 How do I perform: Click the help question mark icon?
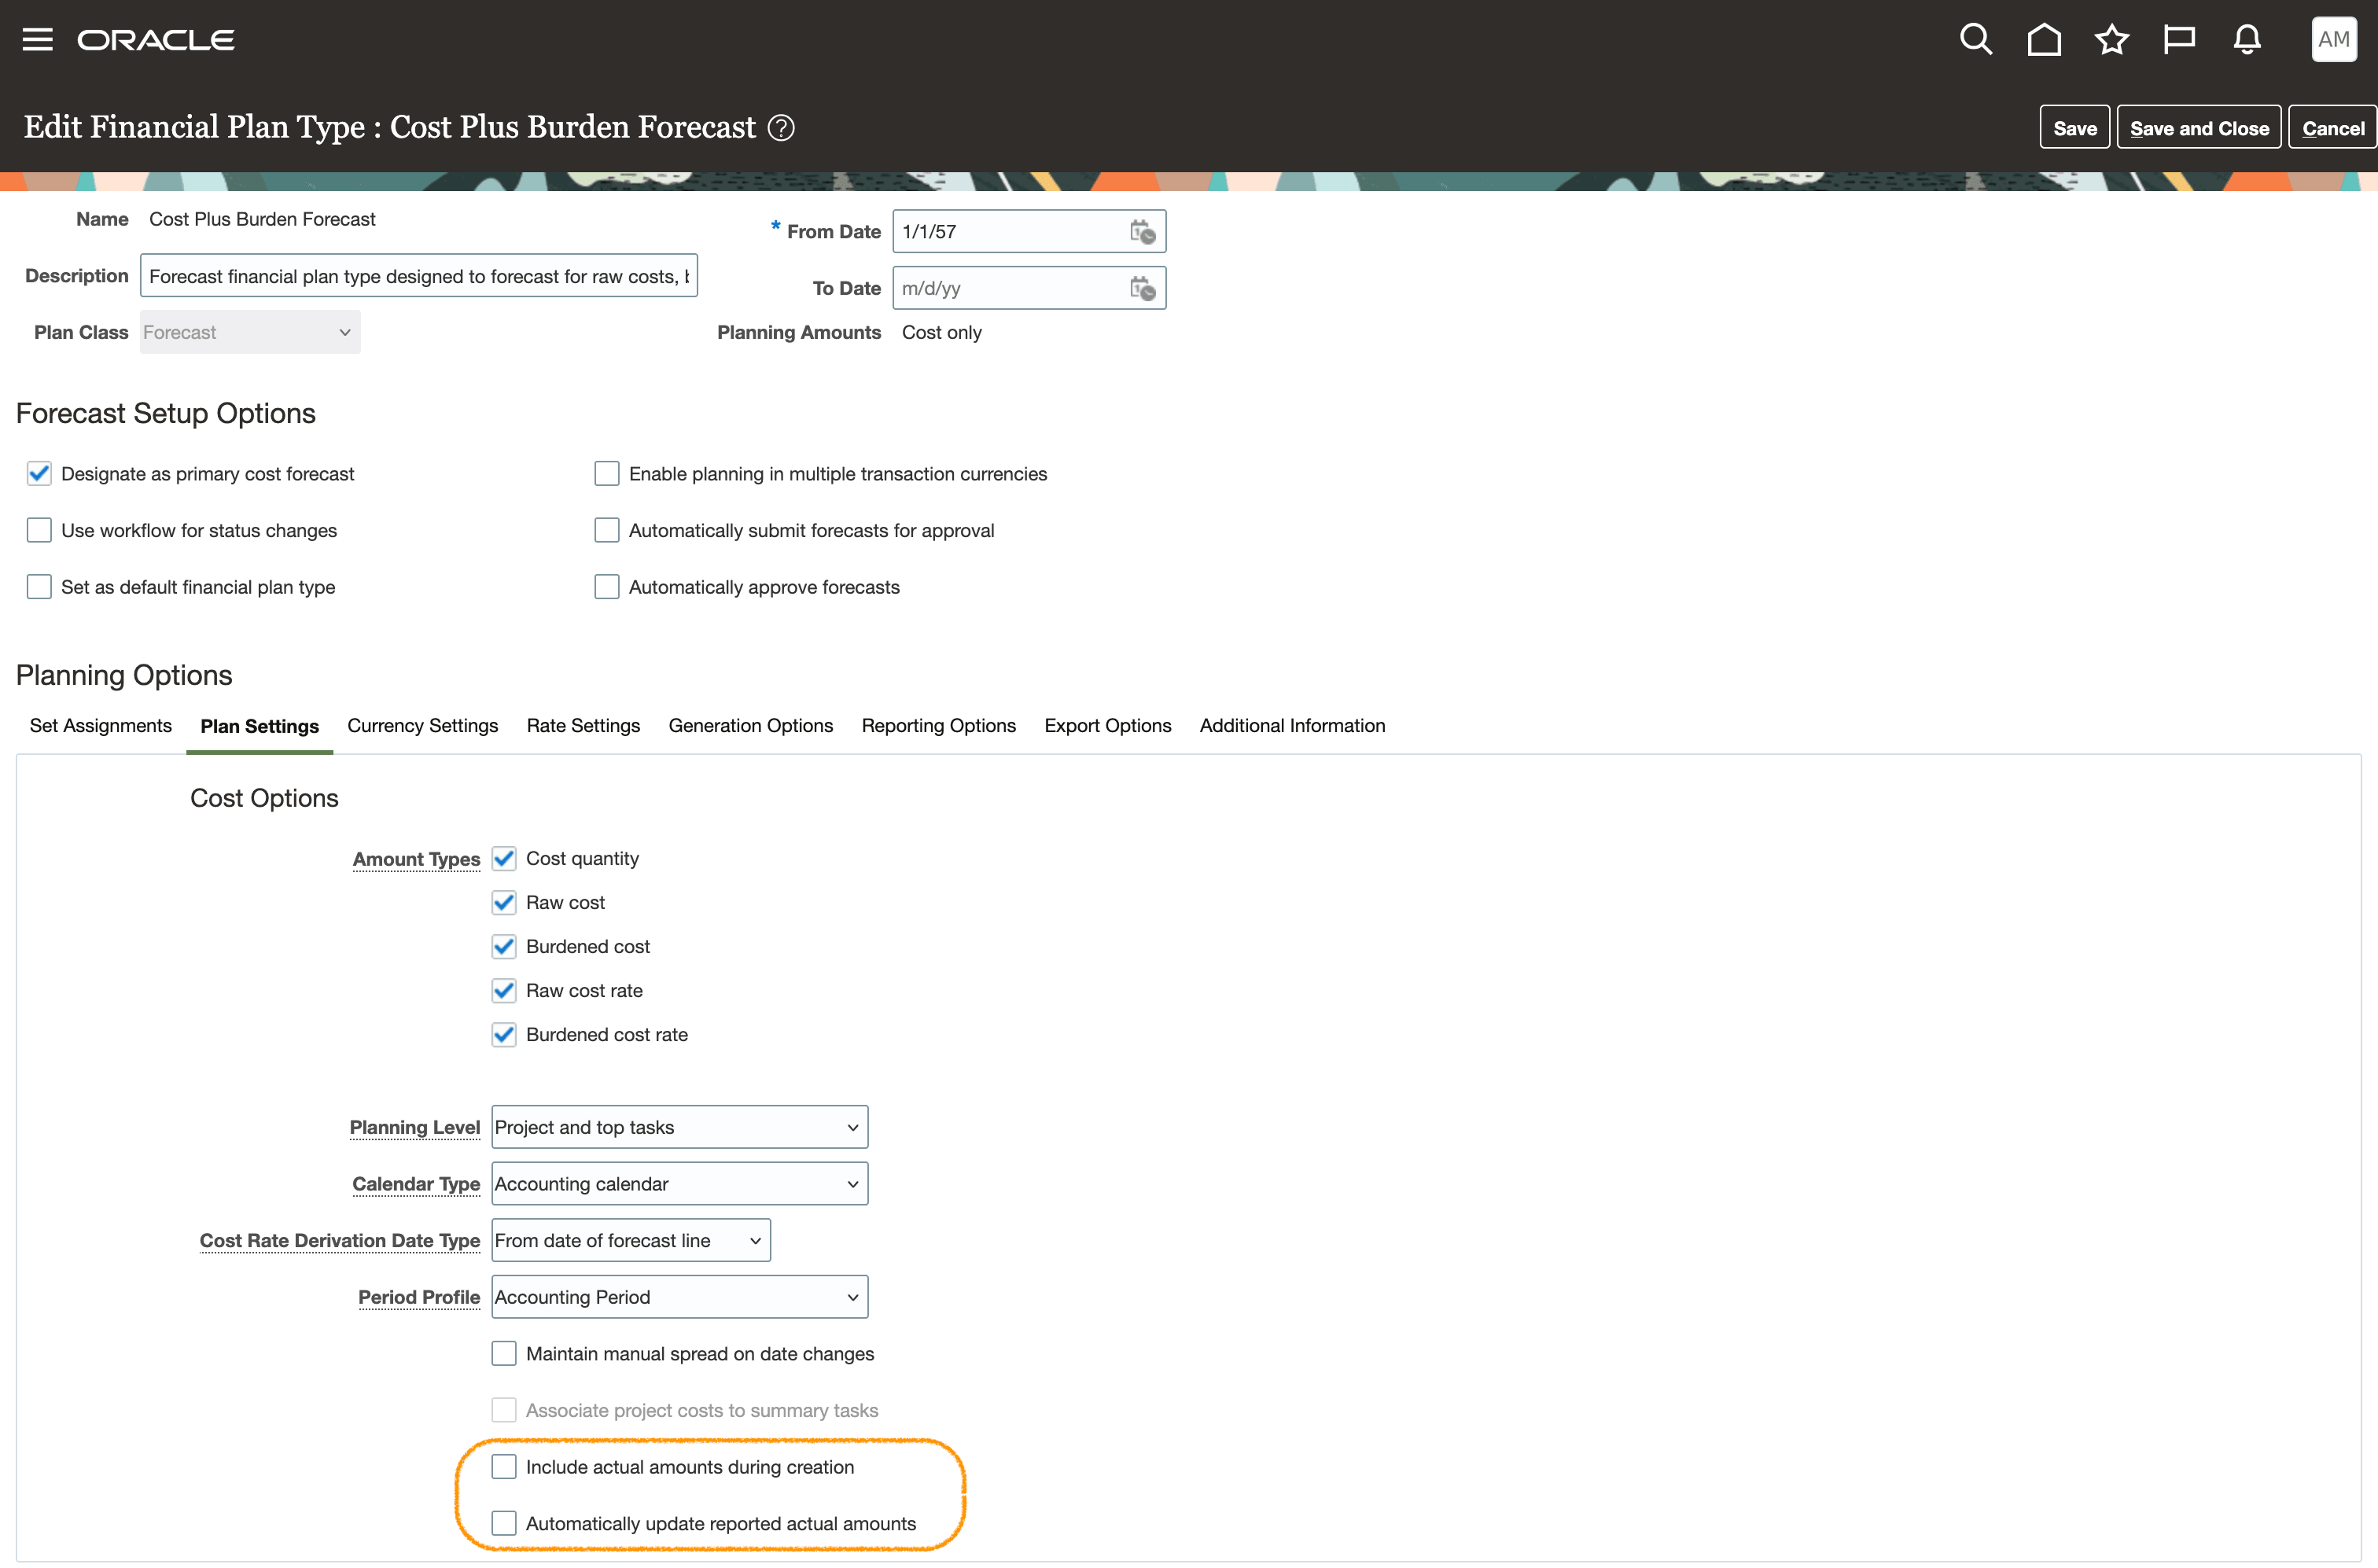[x=781, y=128]
